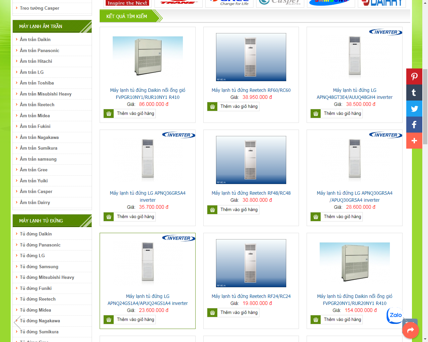
Task: Click the page vertical scrollbar
Action: (425, 106)
